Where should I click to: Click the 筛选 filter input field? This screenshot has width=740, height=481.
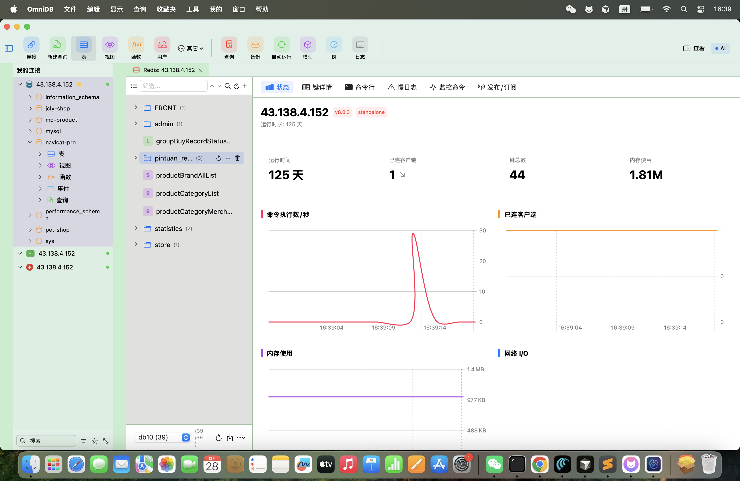[173, 86]
